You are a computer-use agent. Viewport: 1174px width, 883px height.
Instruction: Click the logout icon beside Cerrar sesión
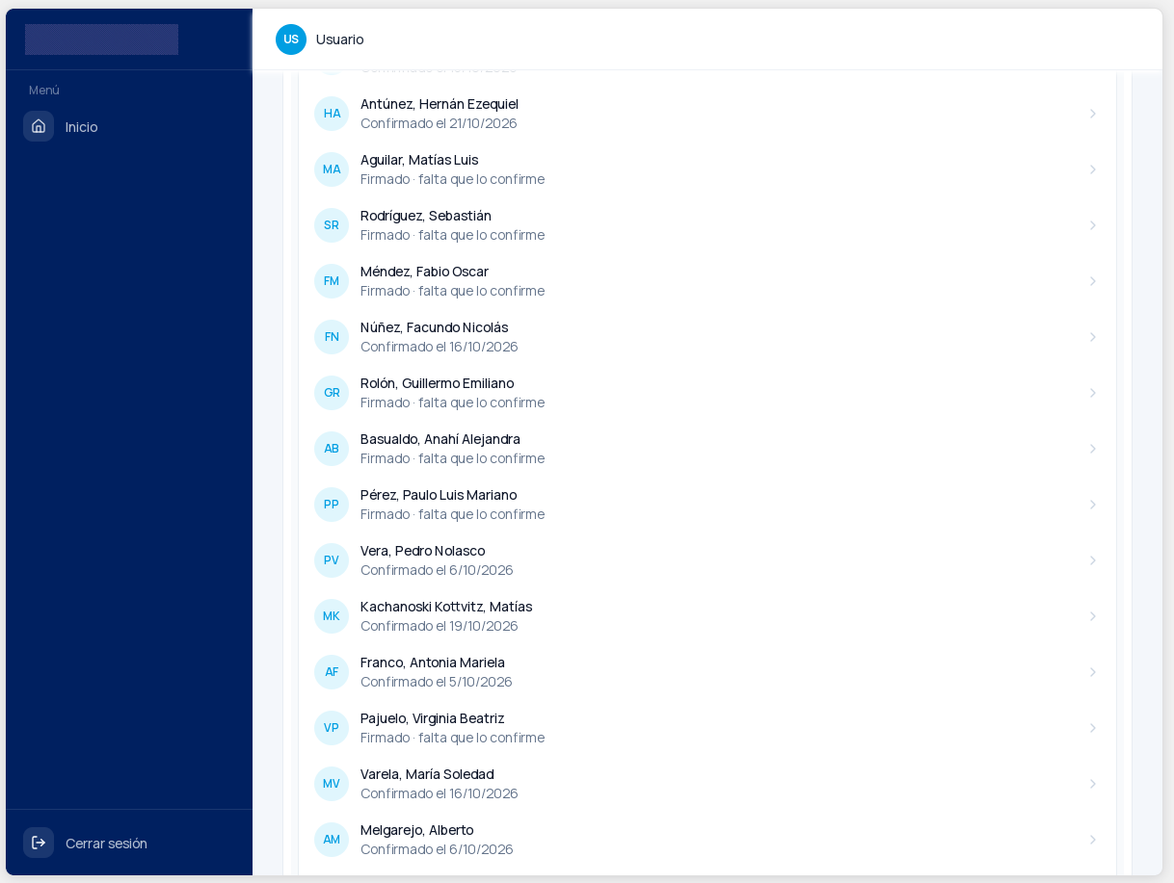click(x=39, y=843)
